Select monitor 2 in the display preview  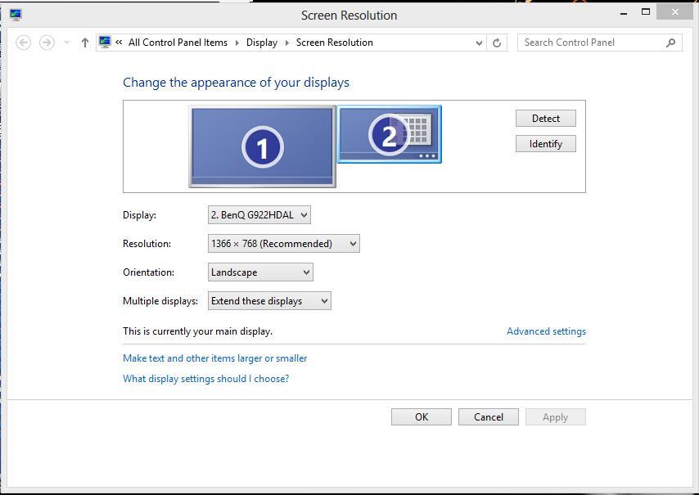[389, 134]
